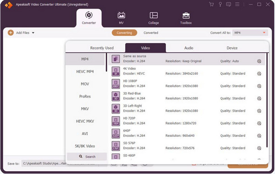This screenshot has width=275, height=174.
Task: Open the Recently Used format tab
Action: coord(102,48)
